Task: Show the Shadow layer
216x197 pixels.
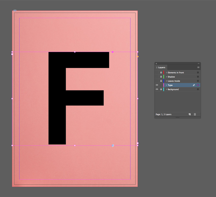Action: [157, 77]
